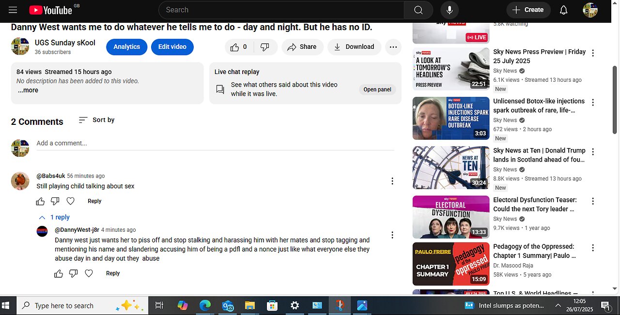Dislike the @DannyWest-j8r reply

[x=74, y=273]
